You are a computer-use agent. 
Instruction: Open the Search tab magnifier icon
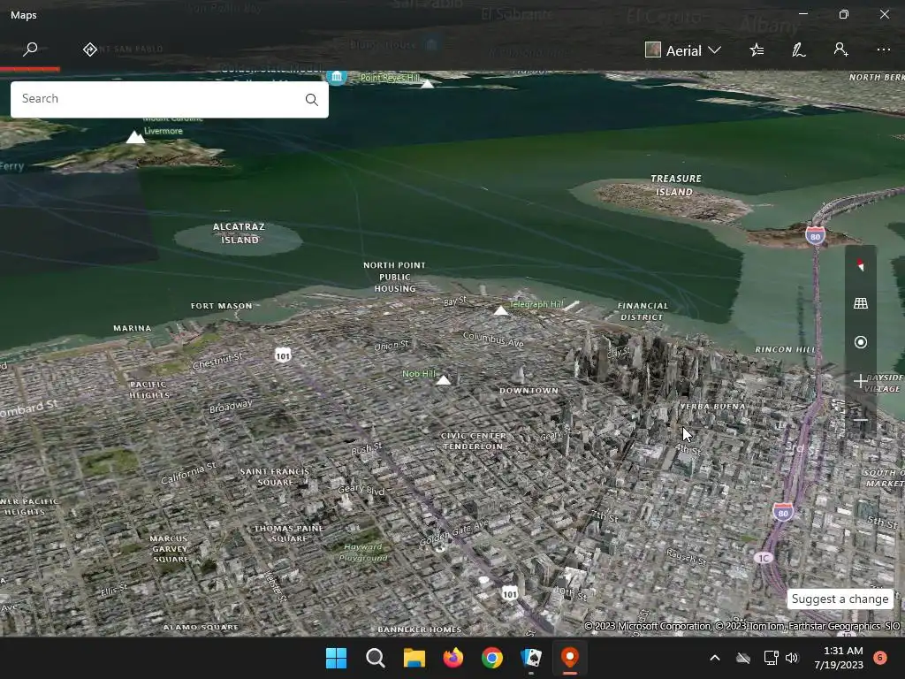(x=30, y=50)
